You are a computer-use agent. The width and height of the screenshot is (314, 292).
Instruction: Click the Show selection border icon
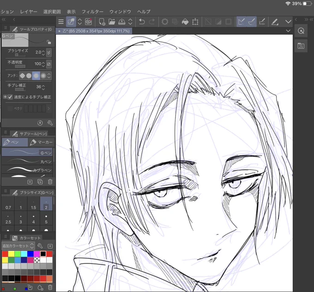(228, 22)
